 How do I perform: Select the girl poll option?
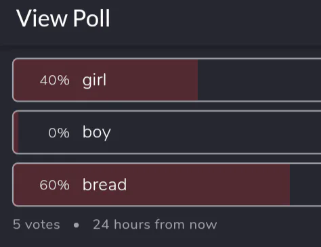pyautogui.click(x=167, y=80)
